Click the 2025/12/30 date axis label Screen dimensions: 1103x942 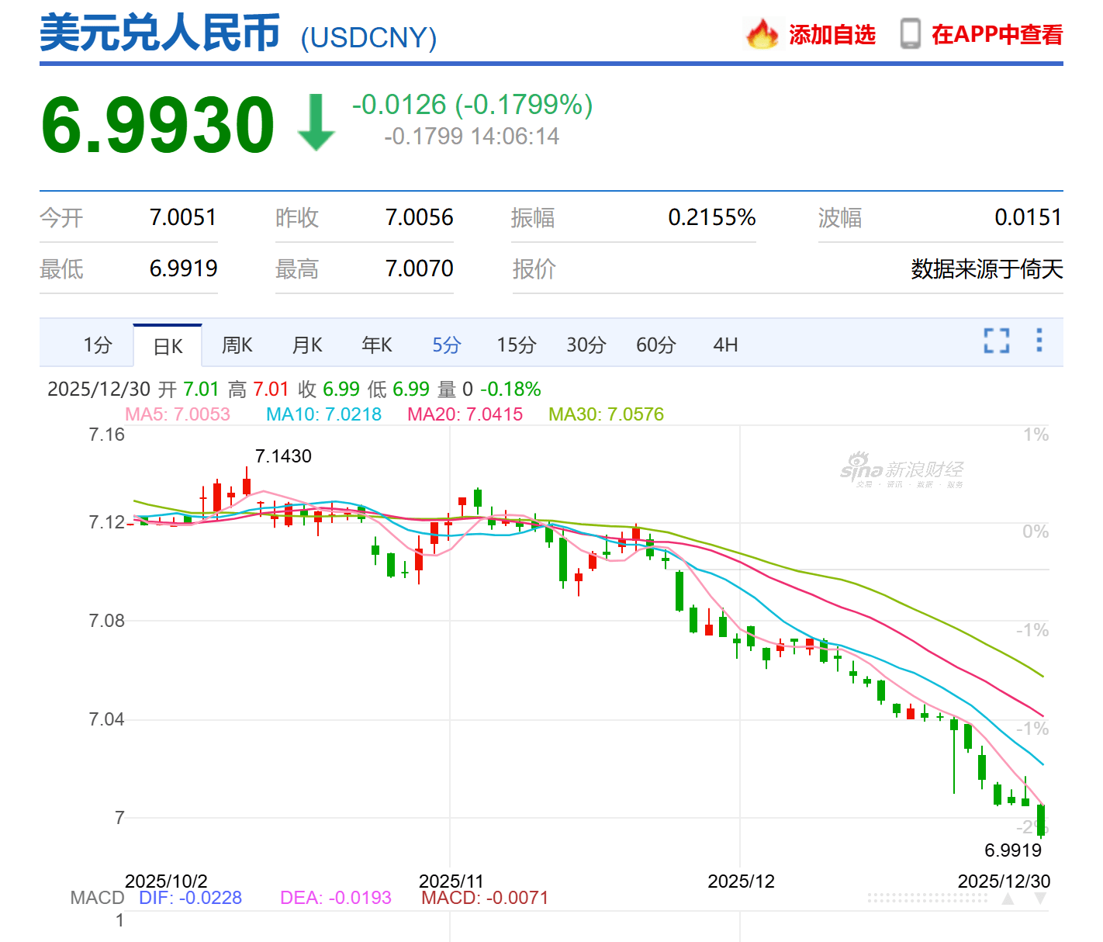click(1004, 881)
